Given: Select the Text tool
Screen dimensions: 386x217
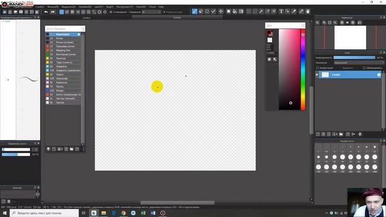Looking at the screenshot, I should coord(281,11).
